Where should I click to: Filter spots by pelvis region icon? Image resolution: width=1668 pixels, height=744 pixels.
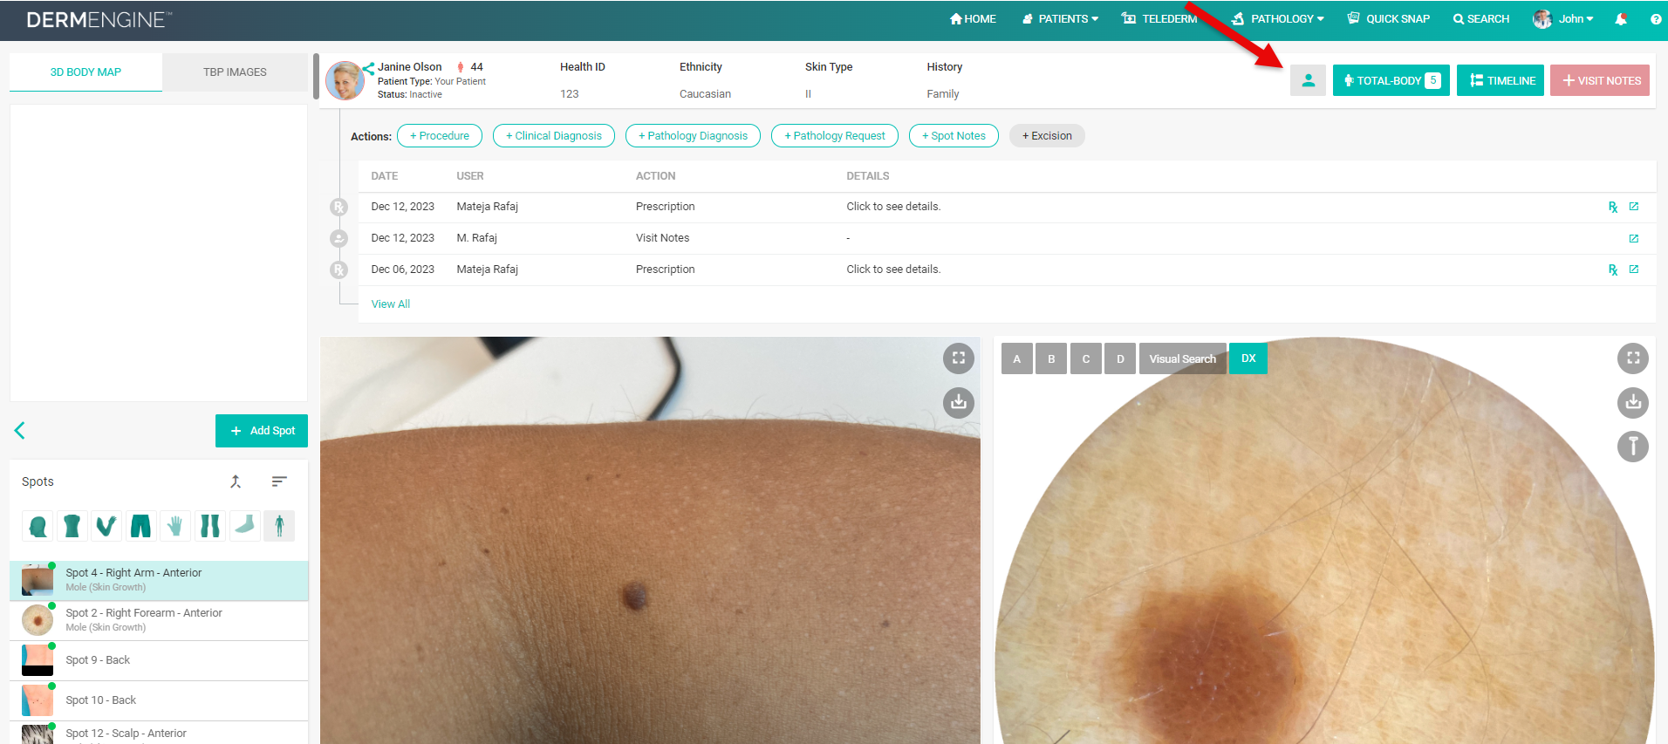(x=140, y=526)
